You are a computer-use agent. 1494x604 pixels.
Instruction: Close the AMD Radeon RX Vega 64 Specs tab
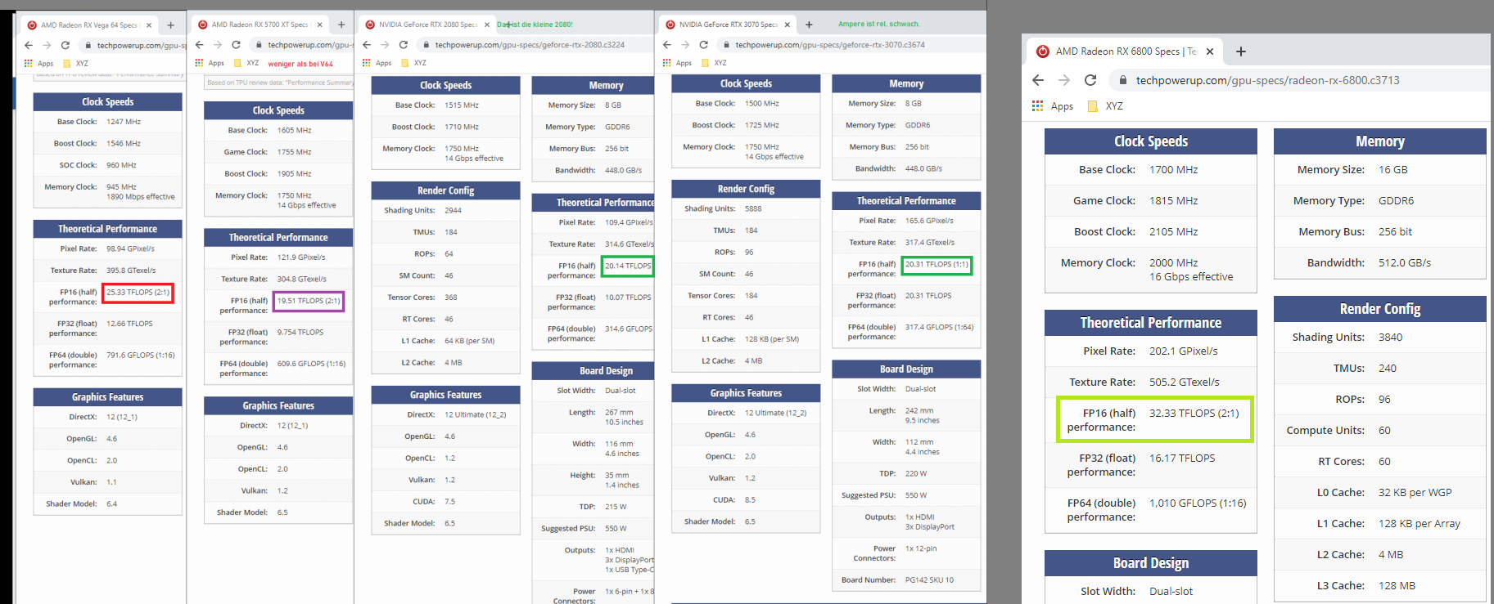point(149,25)
